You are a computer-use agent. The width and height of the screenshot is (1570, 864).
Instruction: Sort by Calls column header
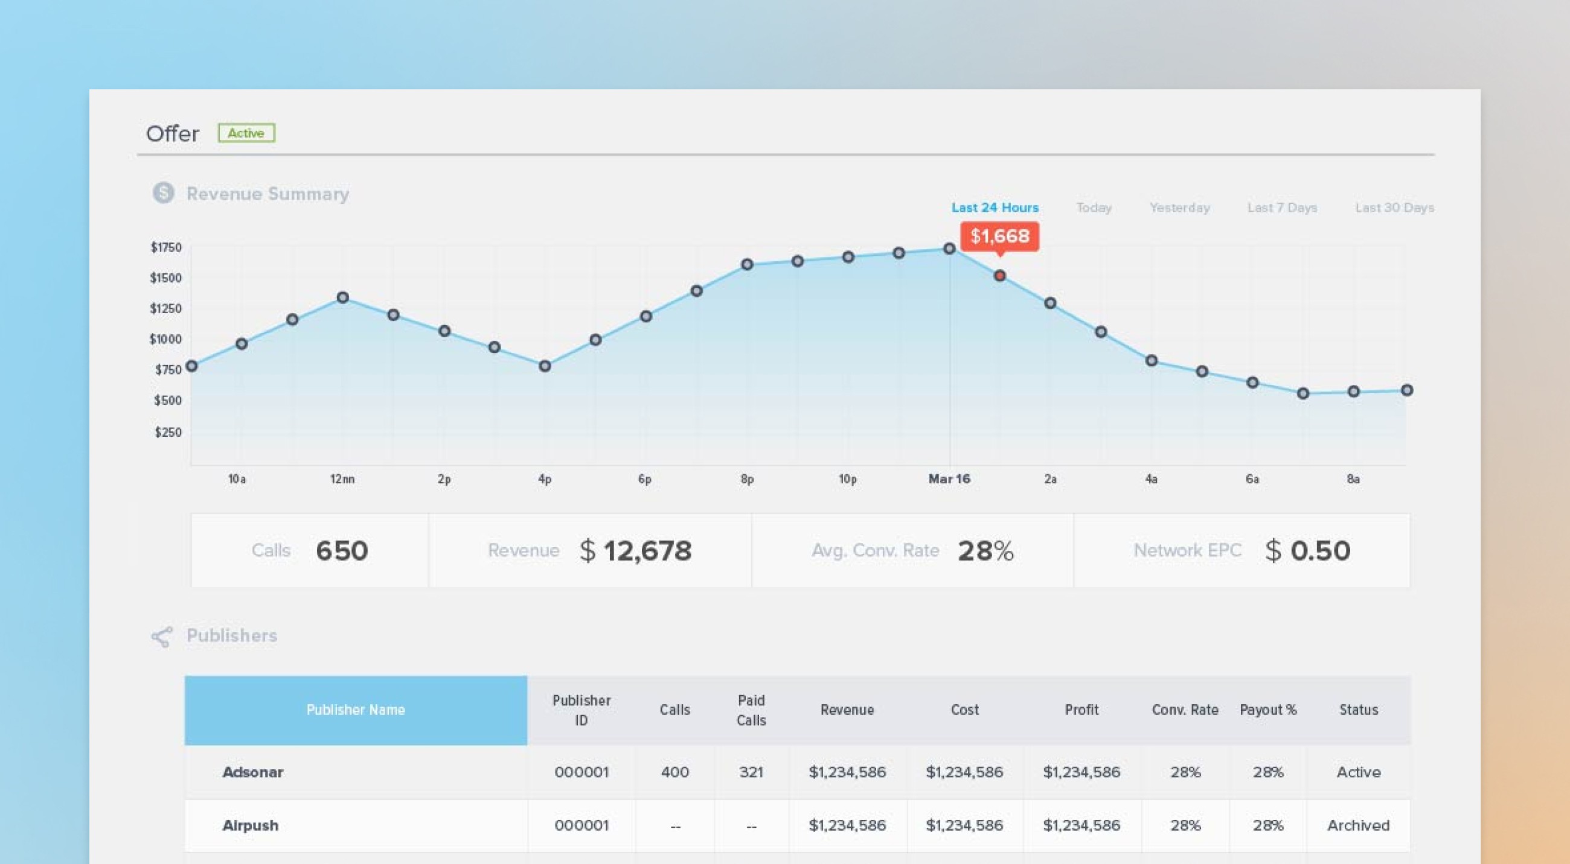point(674,710)
